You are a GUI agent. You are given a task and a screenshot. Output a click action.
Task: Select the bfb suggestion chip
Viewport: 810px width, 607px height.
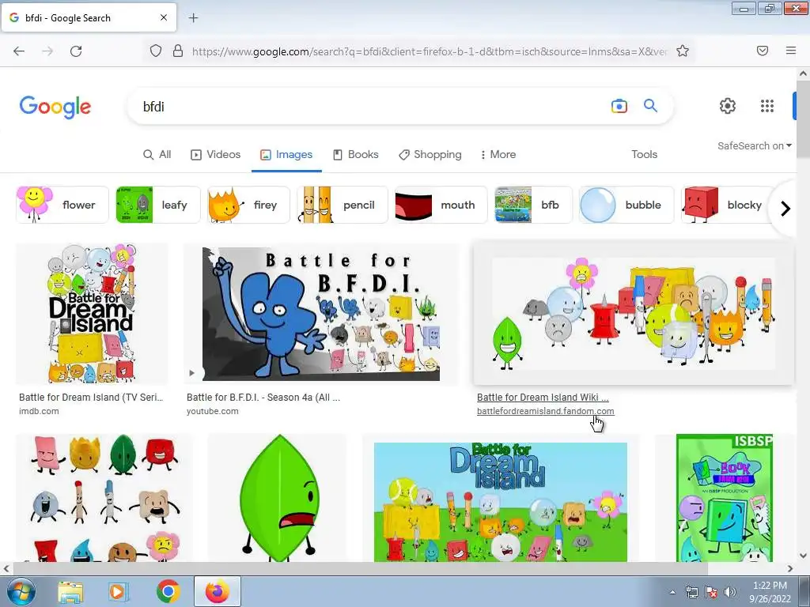pyautogui.click(x=534, y=205)
